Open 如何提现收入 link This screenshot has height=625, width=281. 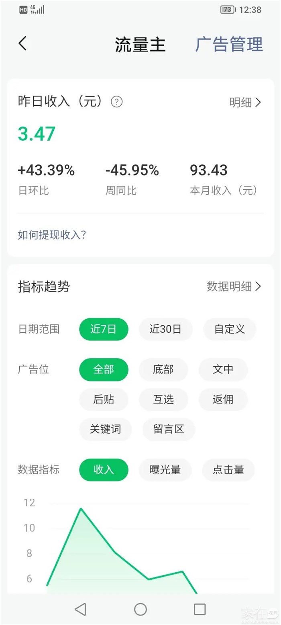pyautogui.click(x=52, y=235)
